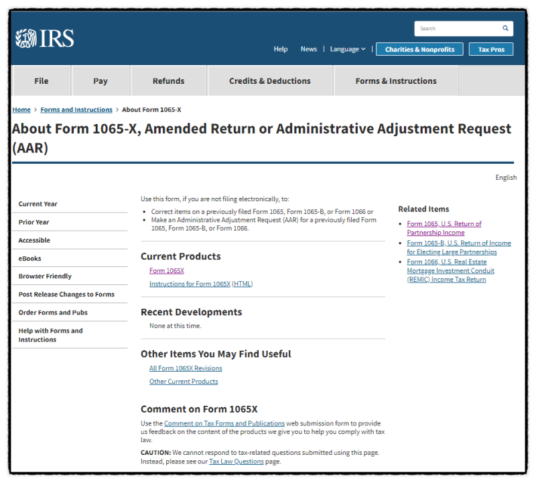The image size is (536, 483).
Task: Open Comment on Tax Forms and Publications
Action: tap(224, 423)
